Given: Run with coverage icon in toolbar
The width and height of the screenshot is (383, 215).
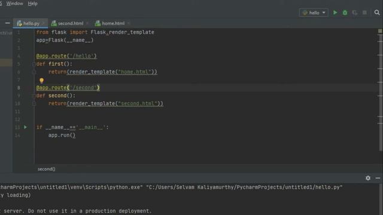Looking at the screenshot, I should pyautogui.click(x=355, y=13).
